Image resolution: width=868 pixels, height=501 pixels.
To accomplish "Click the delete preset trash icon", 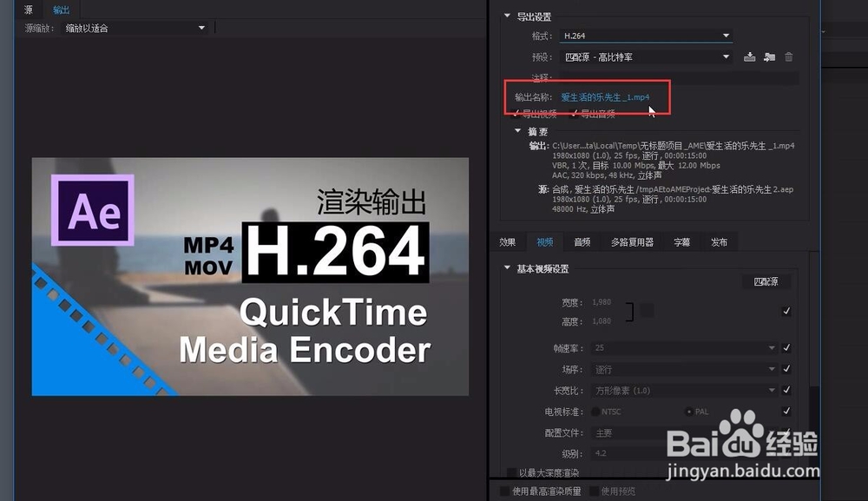I will tap(789, 56).
